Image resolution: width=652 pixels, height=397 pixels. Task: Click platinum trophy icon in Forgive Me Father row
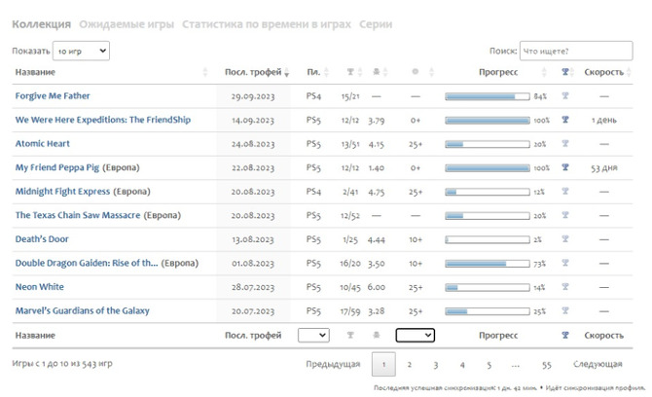[x=565, y=96]
